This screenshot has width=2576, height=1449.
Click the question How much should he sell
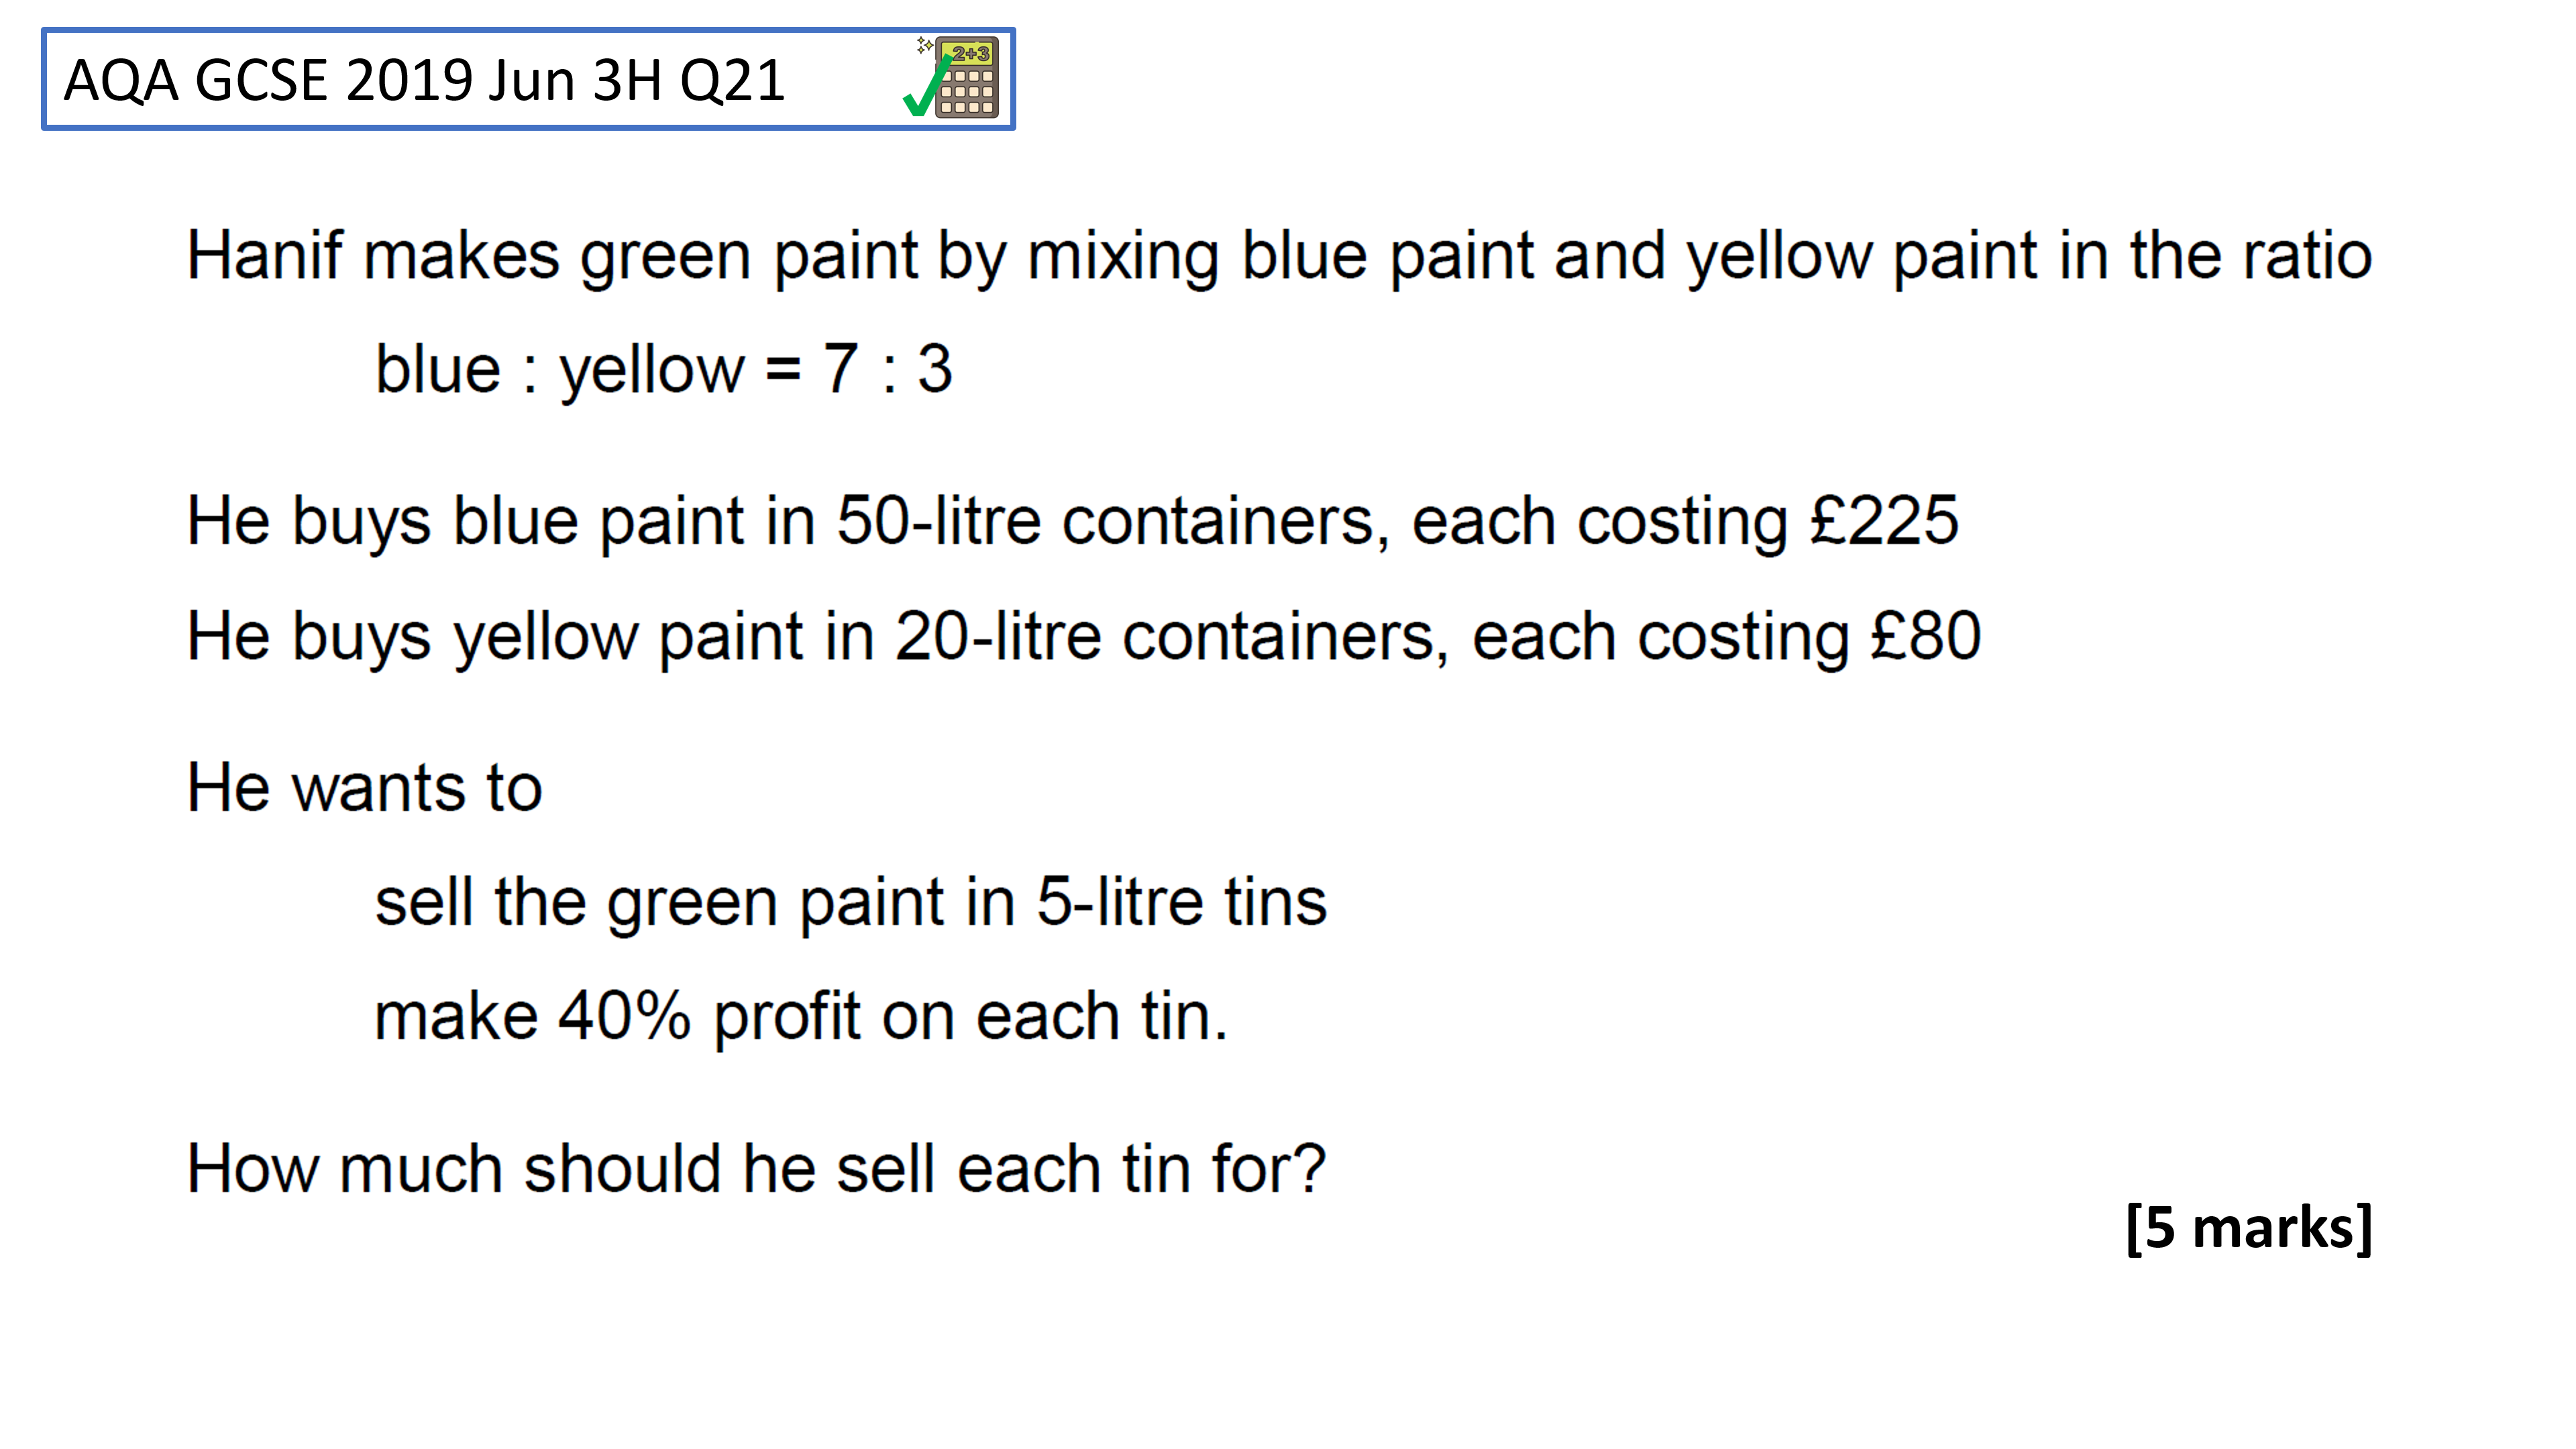756,1168
